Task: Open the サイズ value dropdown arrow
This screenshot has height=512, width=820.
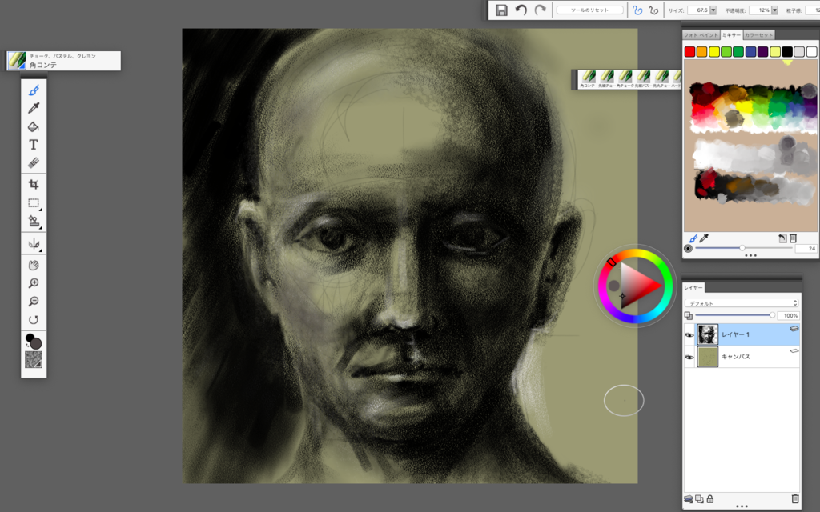Action: (x=713, y=10)
